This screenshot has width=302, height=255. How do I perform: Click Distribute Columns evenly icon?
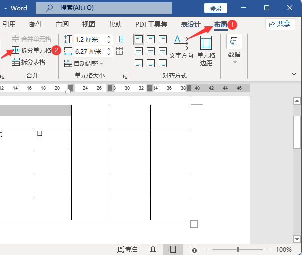(x=120, y=51)
